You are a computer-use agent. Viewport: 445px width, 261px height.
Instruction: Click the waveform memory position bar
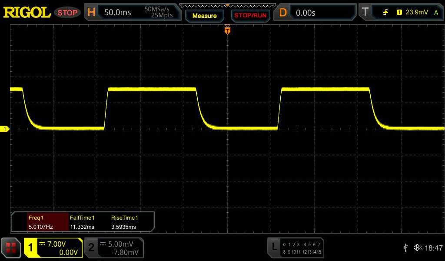(x=227, y=6)
